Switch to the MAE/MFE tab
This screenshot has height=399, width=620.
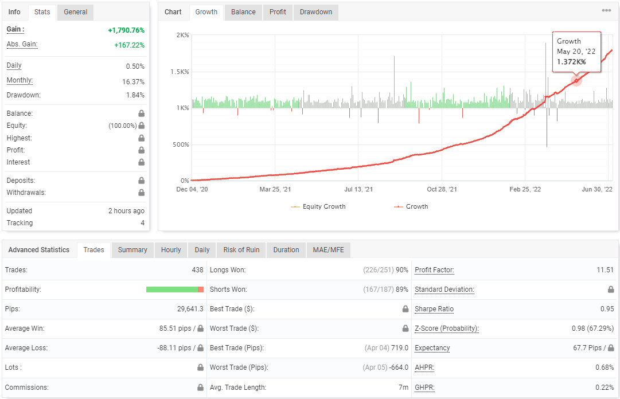point(328,250)
